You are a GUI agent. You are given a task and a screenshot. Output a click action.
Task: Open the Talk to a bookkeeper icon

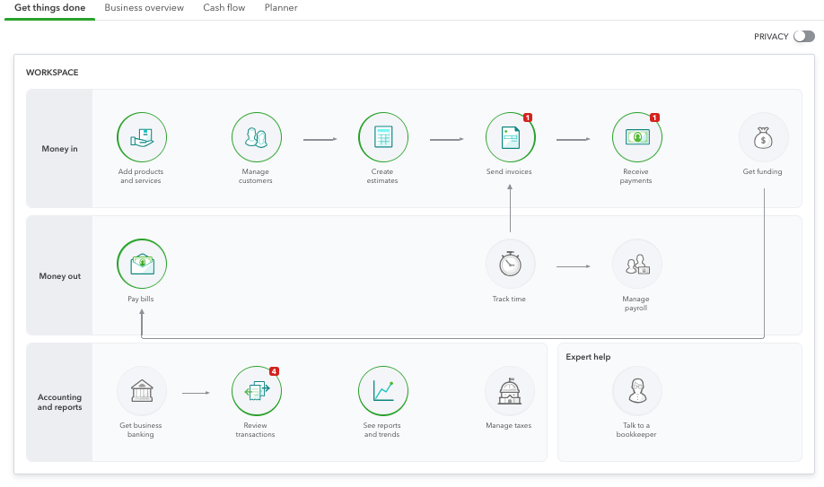(637, 391)
